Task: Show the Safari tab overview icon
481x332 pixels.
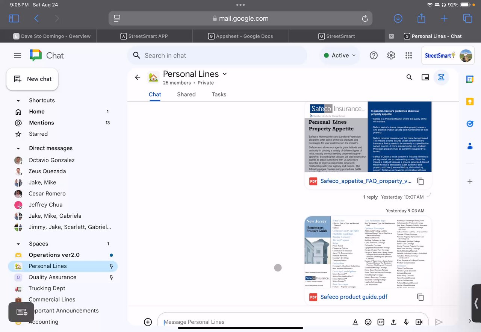Action: (467, 18)
